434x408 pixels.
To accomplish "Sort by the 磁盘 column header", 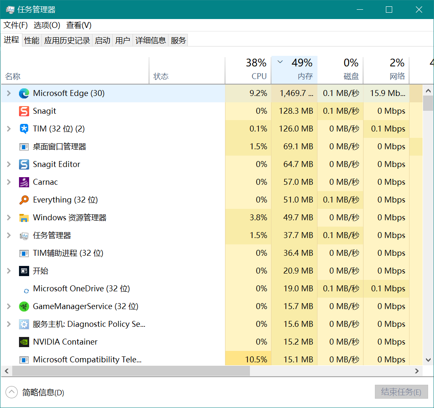I will (x=340, y=71).
